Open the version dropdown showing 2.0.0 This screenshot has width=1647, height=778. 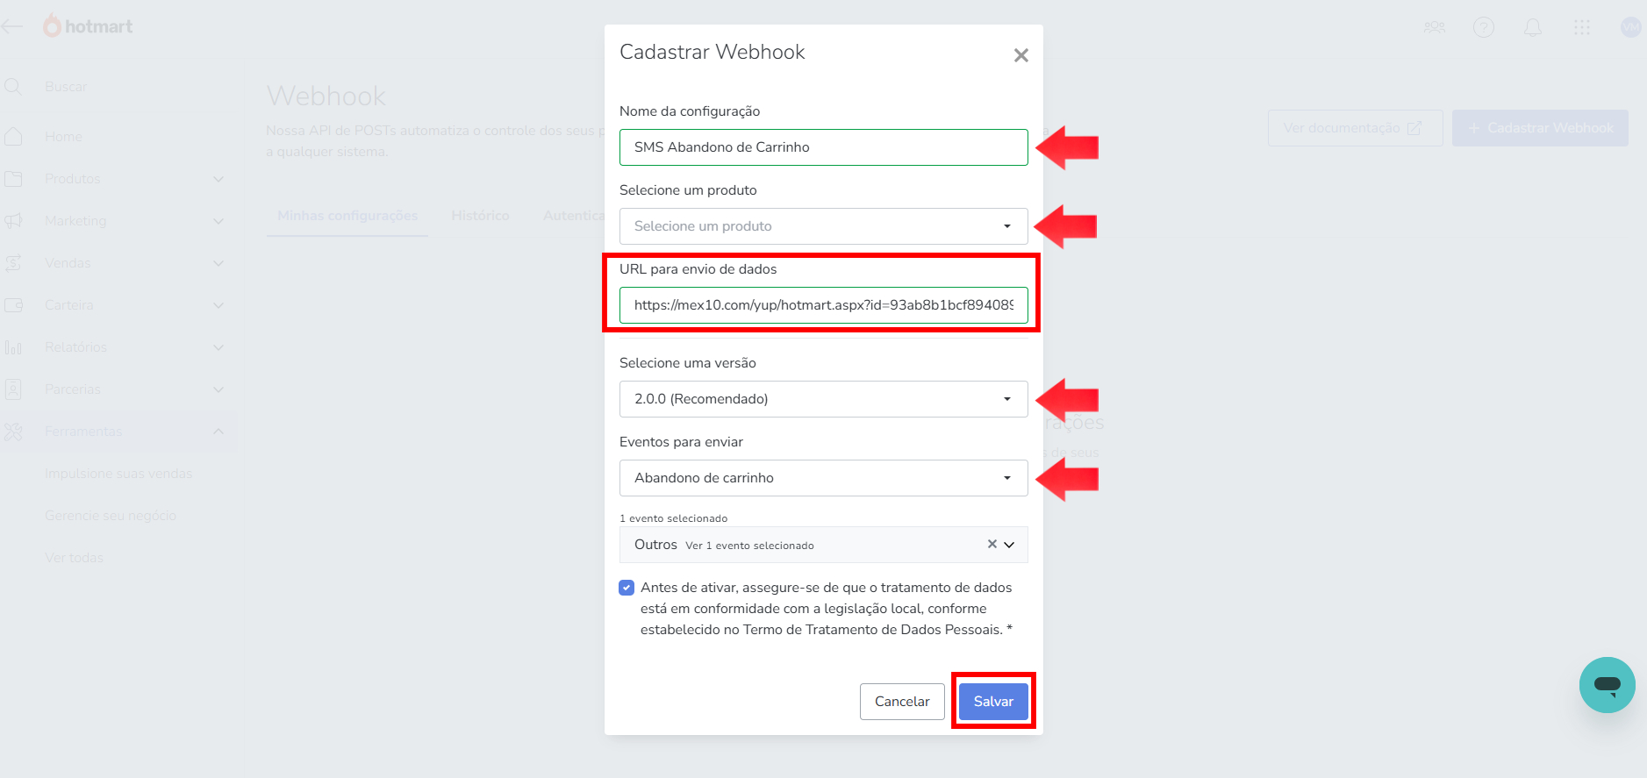click(823, 399)
